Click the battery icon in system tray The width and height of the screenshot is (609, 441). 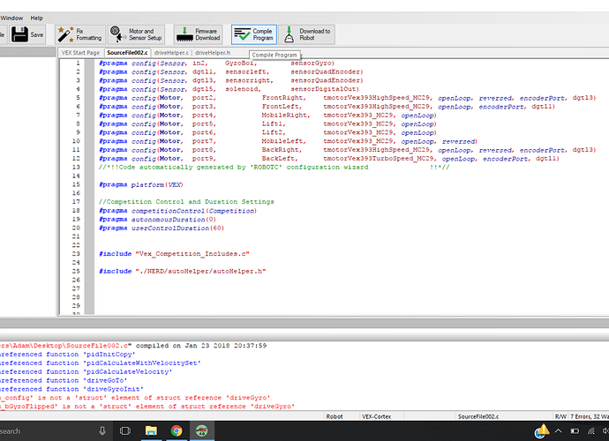coord(575,431)
